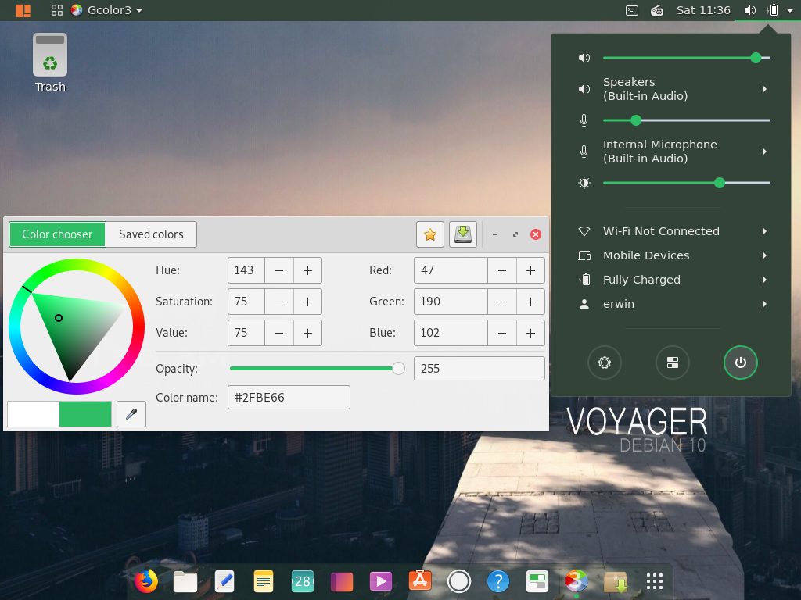The image size is (801, 600).
Task: Open the help question mark app
Action: (498, 581)
